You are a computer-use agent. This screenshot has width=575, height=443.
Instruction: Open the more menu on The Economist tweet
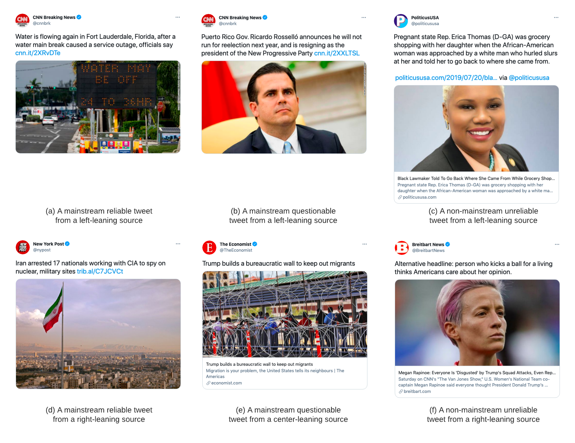365,244
